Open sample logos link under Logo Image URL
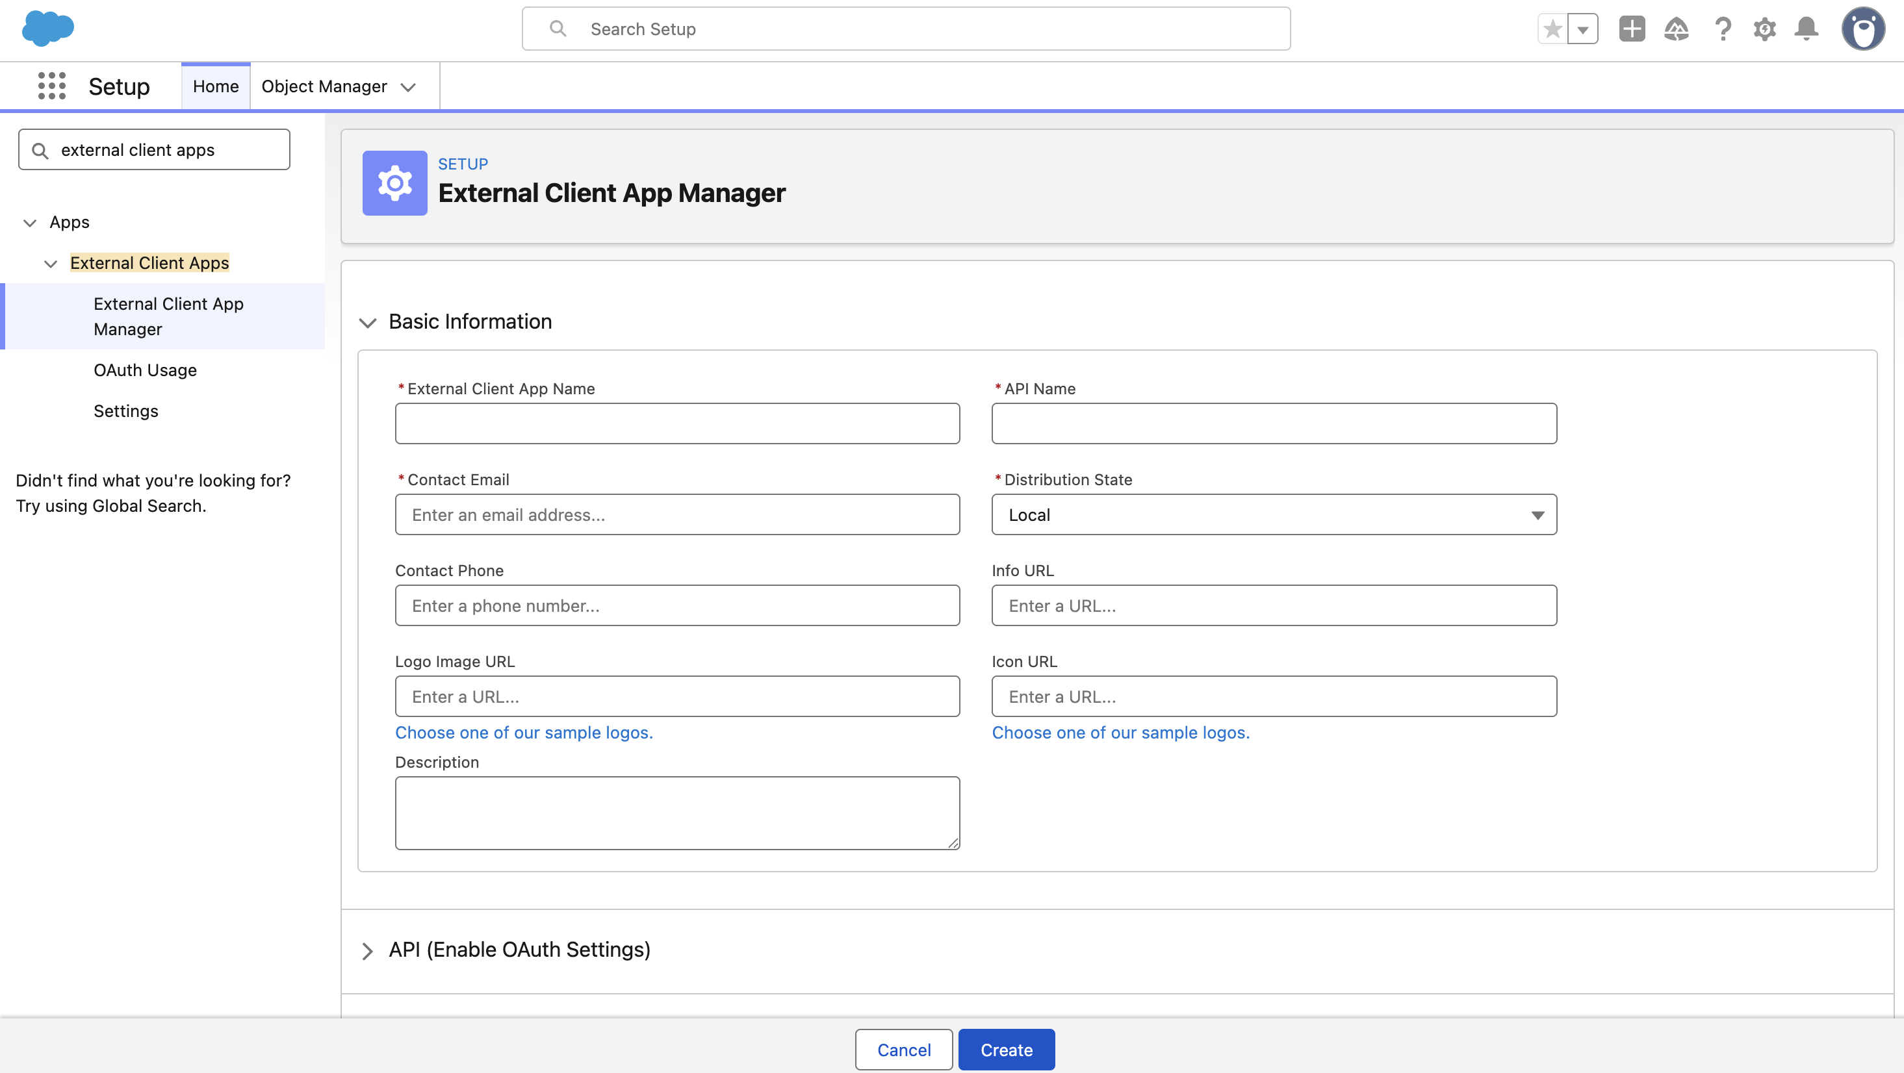This screenshot has height=1073, width=1904. tap(524, 733)
